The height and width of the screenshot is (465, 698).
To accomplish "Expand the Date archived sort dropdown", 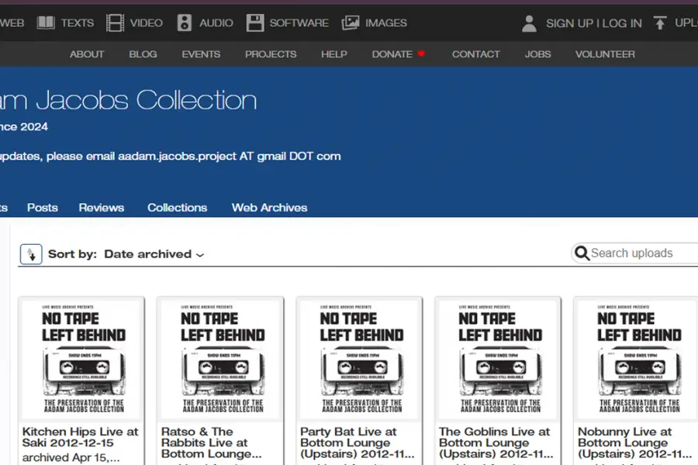I will pyautogui.click(x=154, y=254).
